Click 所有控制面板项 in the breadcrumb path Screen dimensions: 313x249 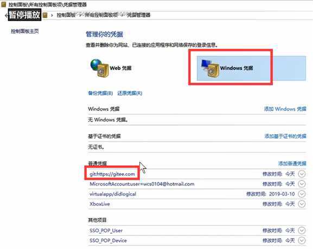101,15
